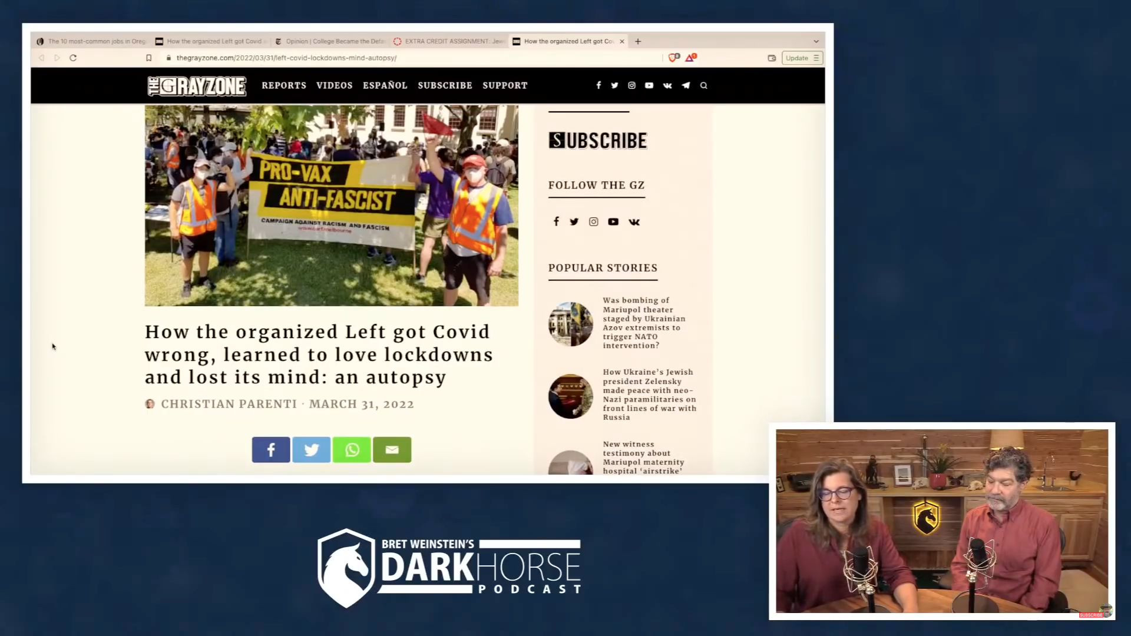Open the Reports menu item

click(284, 85)
